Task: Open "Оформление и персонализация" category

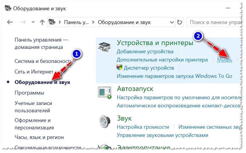Action: [34, 124]
